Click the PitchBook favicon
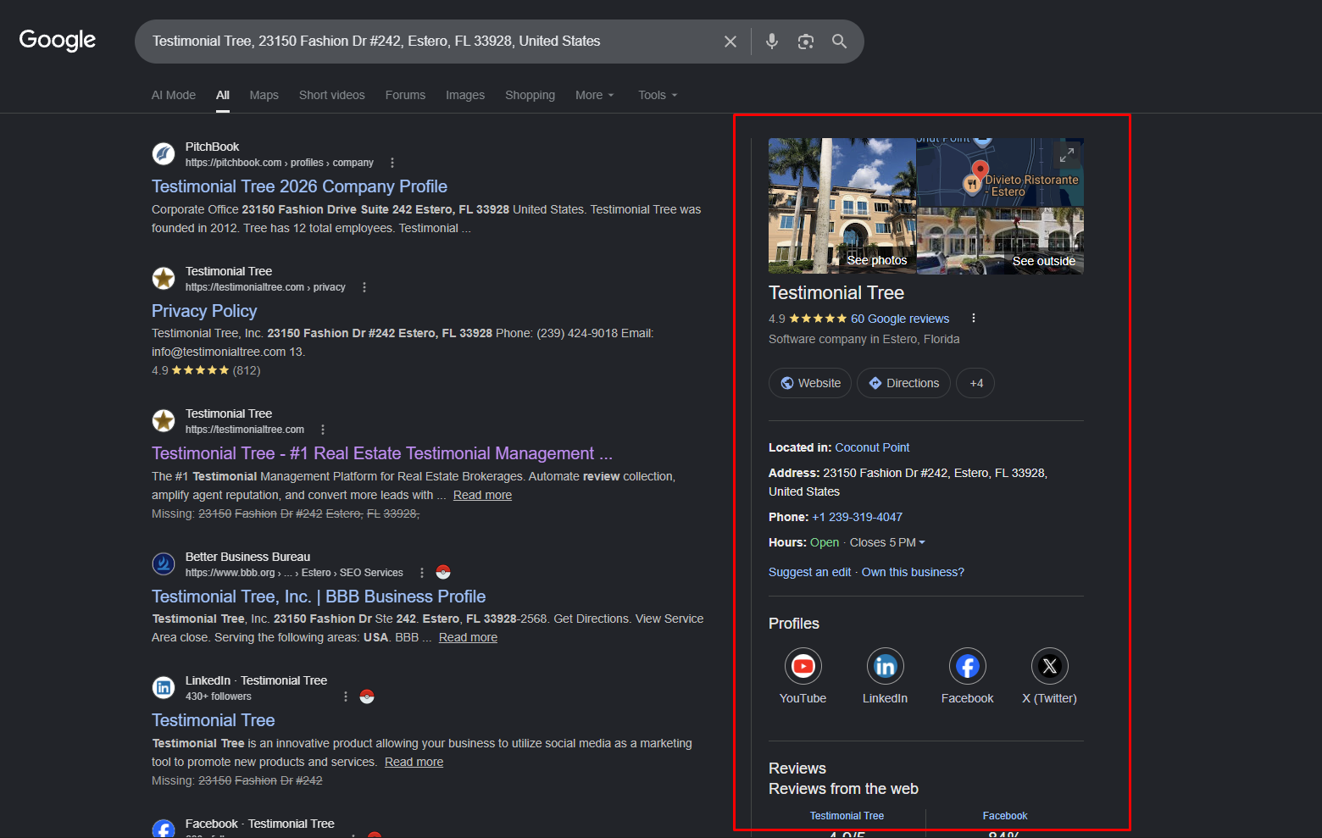 [164, 154]
